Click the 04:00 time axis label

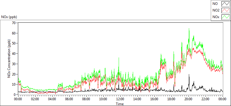tap(52, 99)
